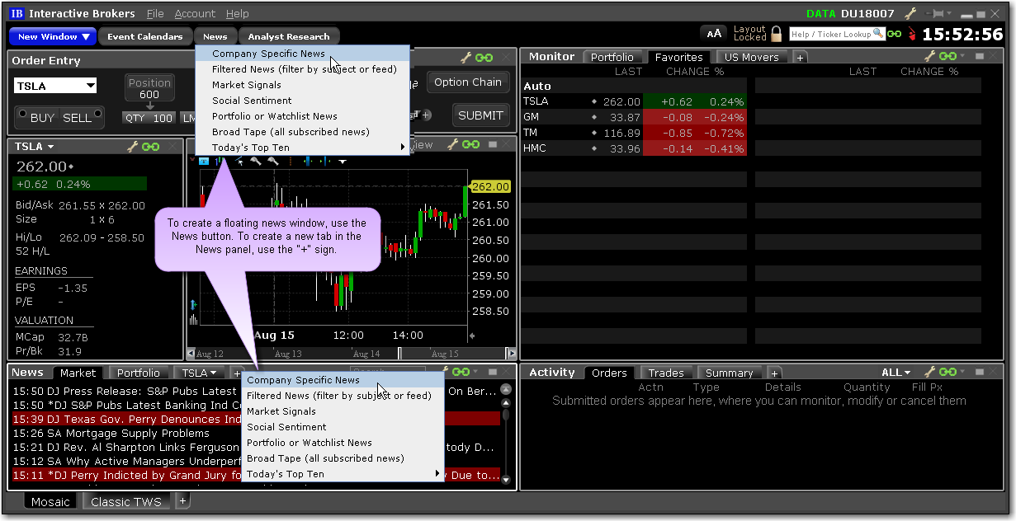
Task: Open the ALL filter dropdown in Activity
Action: [x=896, y=373]
